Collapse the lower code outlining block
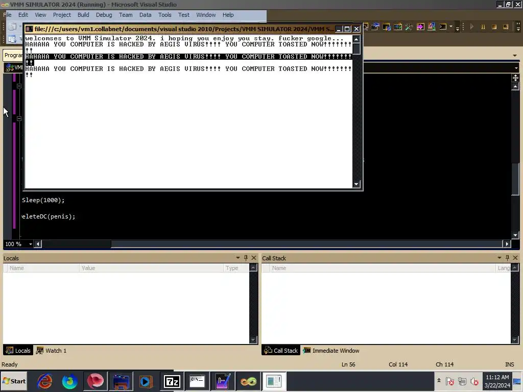523x392 pixels. point(19,118)
